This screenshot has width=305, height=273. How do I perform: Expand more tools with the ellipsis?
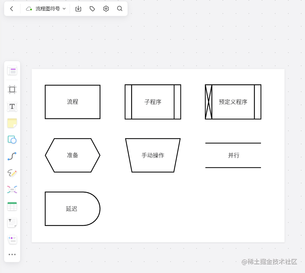pos(12,254)
